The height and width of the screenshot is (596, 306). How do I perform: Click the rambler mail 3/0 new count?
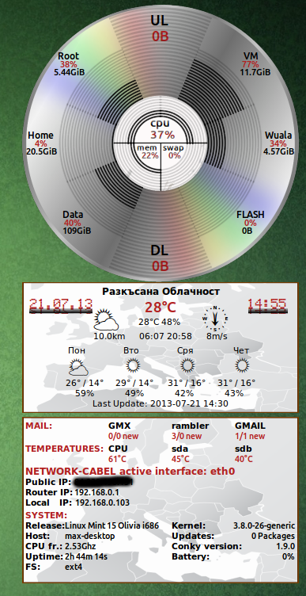[187, 436]
